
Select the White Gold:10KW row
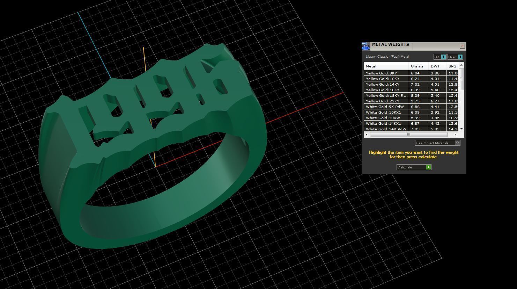(x=411, y=118)
